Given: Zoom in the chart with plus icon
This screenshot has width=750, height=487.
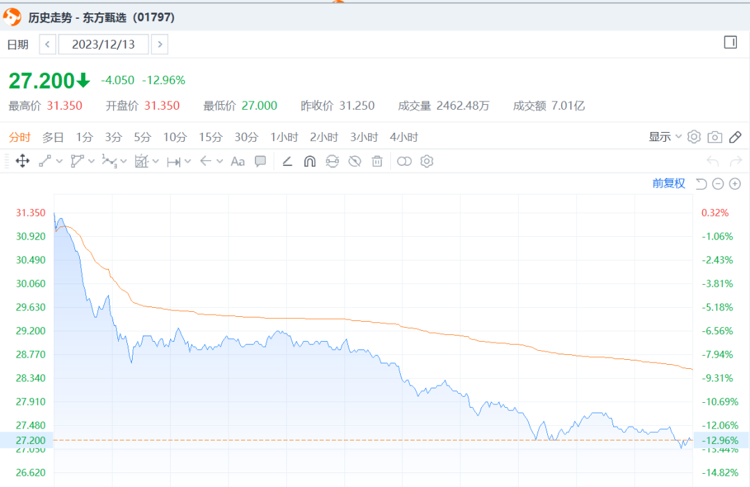Looking at the screenshot, I should [x=735, y=183].
